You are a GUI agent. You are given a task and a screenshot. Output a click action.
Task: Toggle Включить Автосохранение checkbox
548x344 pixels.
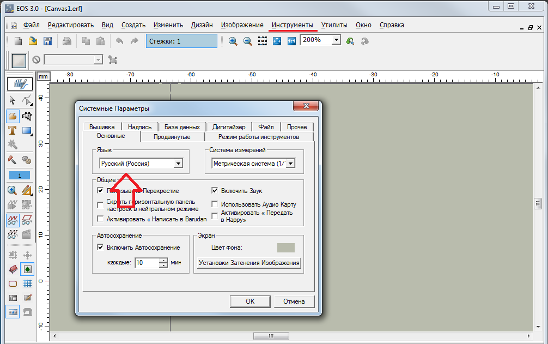pos(100,247)
